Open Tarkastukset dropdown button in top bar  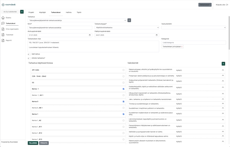pos(205,5)
